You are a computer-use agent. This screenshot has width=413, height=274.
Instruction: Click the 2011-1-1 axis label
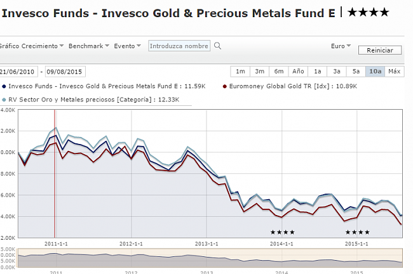[x=56, y=244]
